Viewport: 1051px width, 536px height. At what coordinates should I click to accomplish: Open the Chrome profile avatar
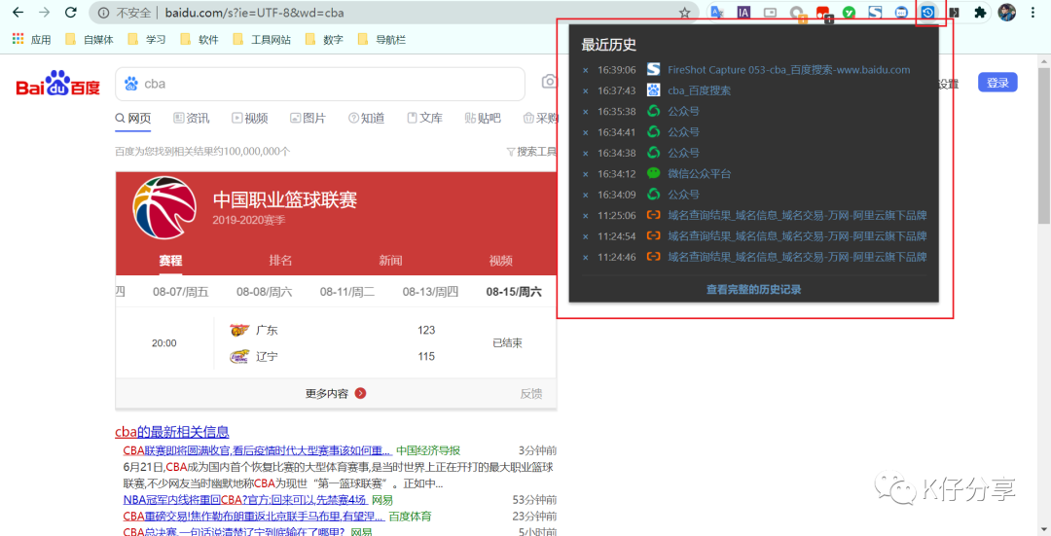pos(1007,12)
